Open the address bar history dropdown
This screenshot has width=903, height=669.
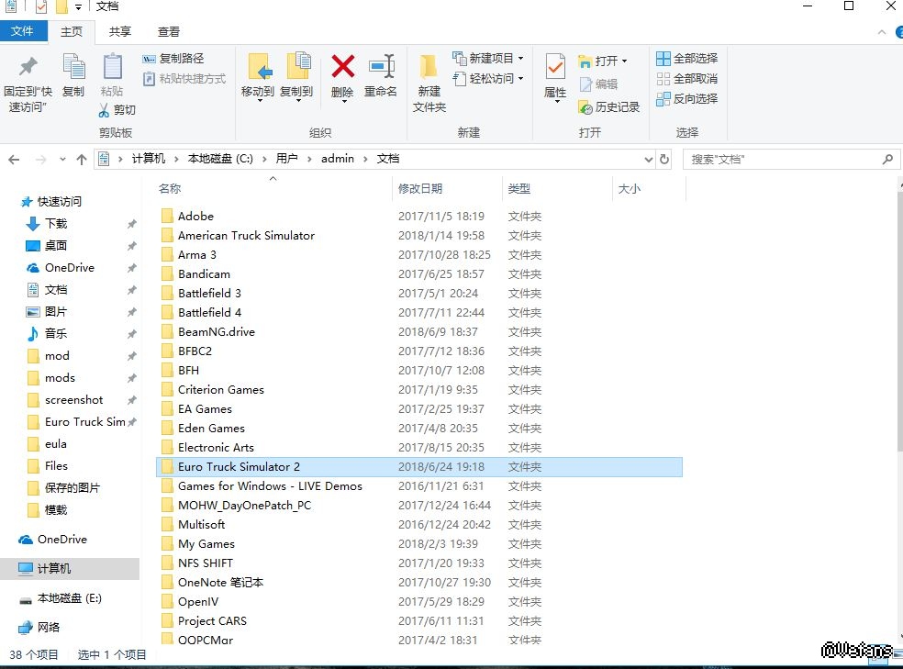tap(649, 160)
